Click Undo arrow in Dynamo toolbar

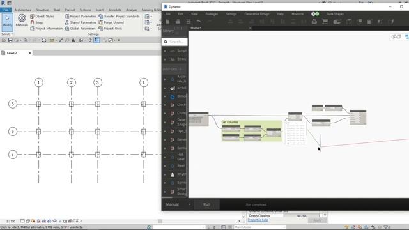(199, 22)
